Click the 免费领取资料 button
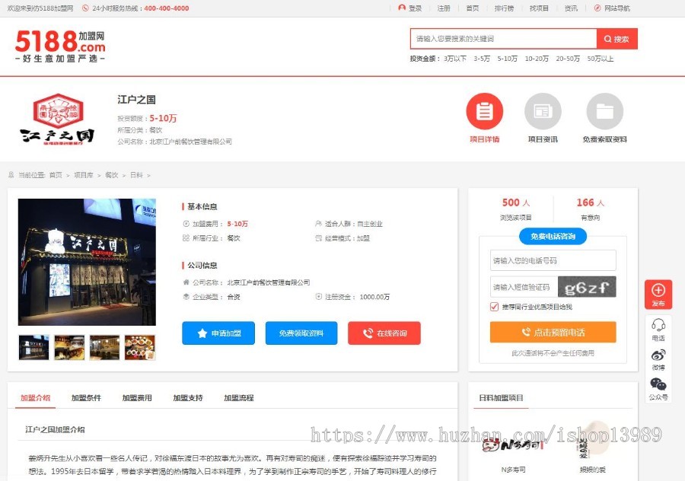The image size is (685, 481). pyautogui.click(x=301, y=333)
